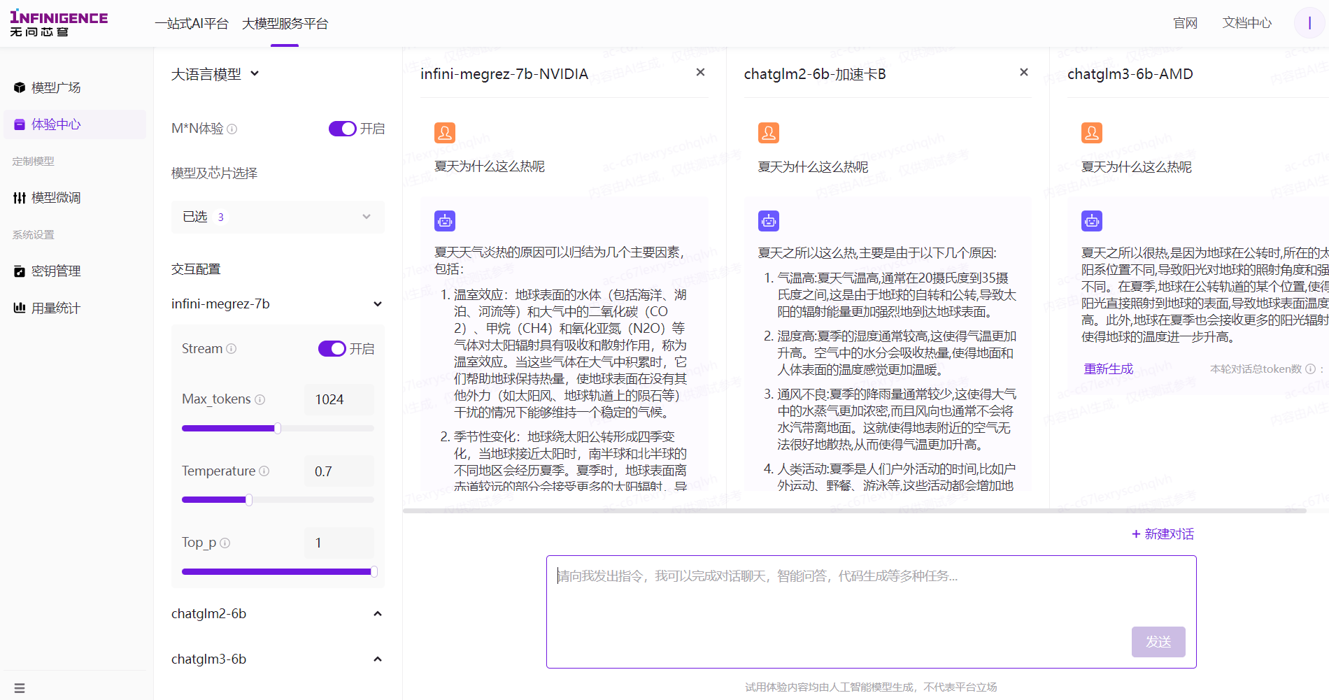Open 体验中心 in sidebar
The width and height of the screenshot is (1329, 700).
click(x=75, y=124)
